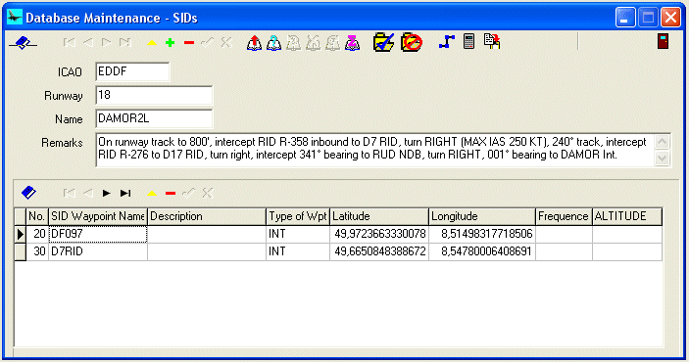Image resolution: width=689 pixels, height=362 pixels.
Task: Go to first waypoint in lower toolbar
Action: pos(69,193)
